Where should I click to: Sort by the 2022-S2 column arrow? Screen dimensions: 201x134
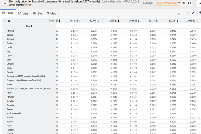tap(197, 21)
